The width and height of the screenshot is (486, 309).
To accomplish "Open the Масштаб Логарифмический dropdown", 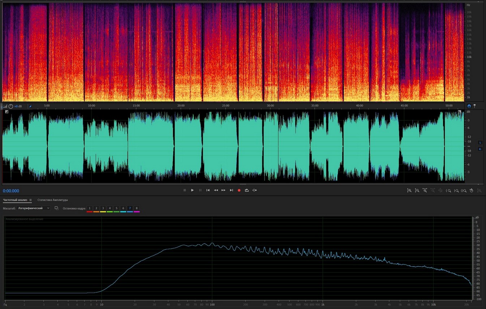I will click(34, 208).
